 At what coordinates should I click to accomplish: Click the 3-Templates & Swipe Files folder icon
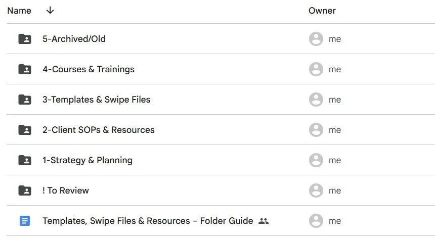tap(24, 100)
